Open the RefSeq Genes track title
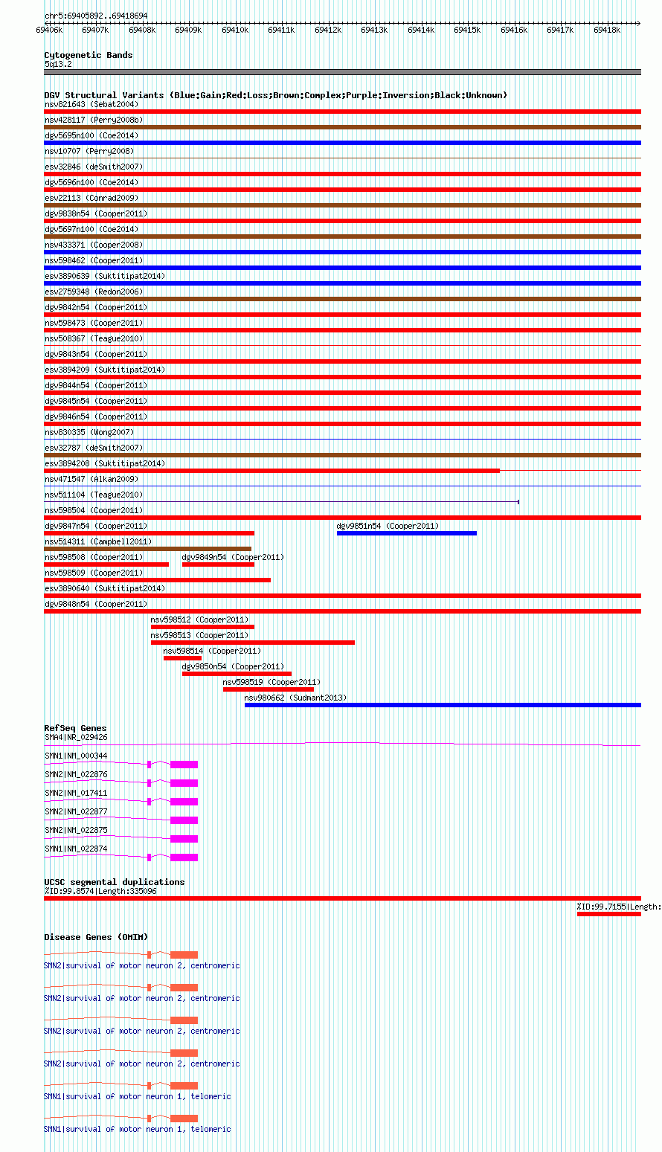This screenshot has height=1152, width=662. [75, 728]
